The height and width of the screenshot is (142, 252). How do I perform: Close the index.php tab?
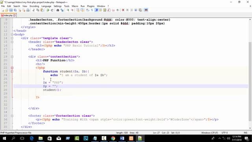click(x=15, y=15)
